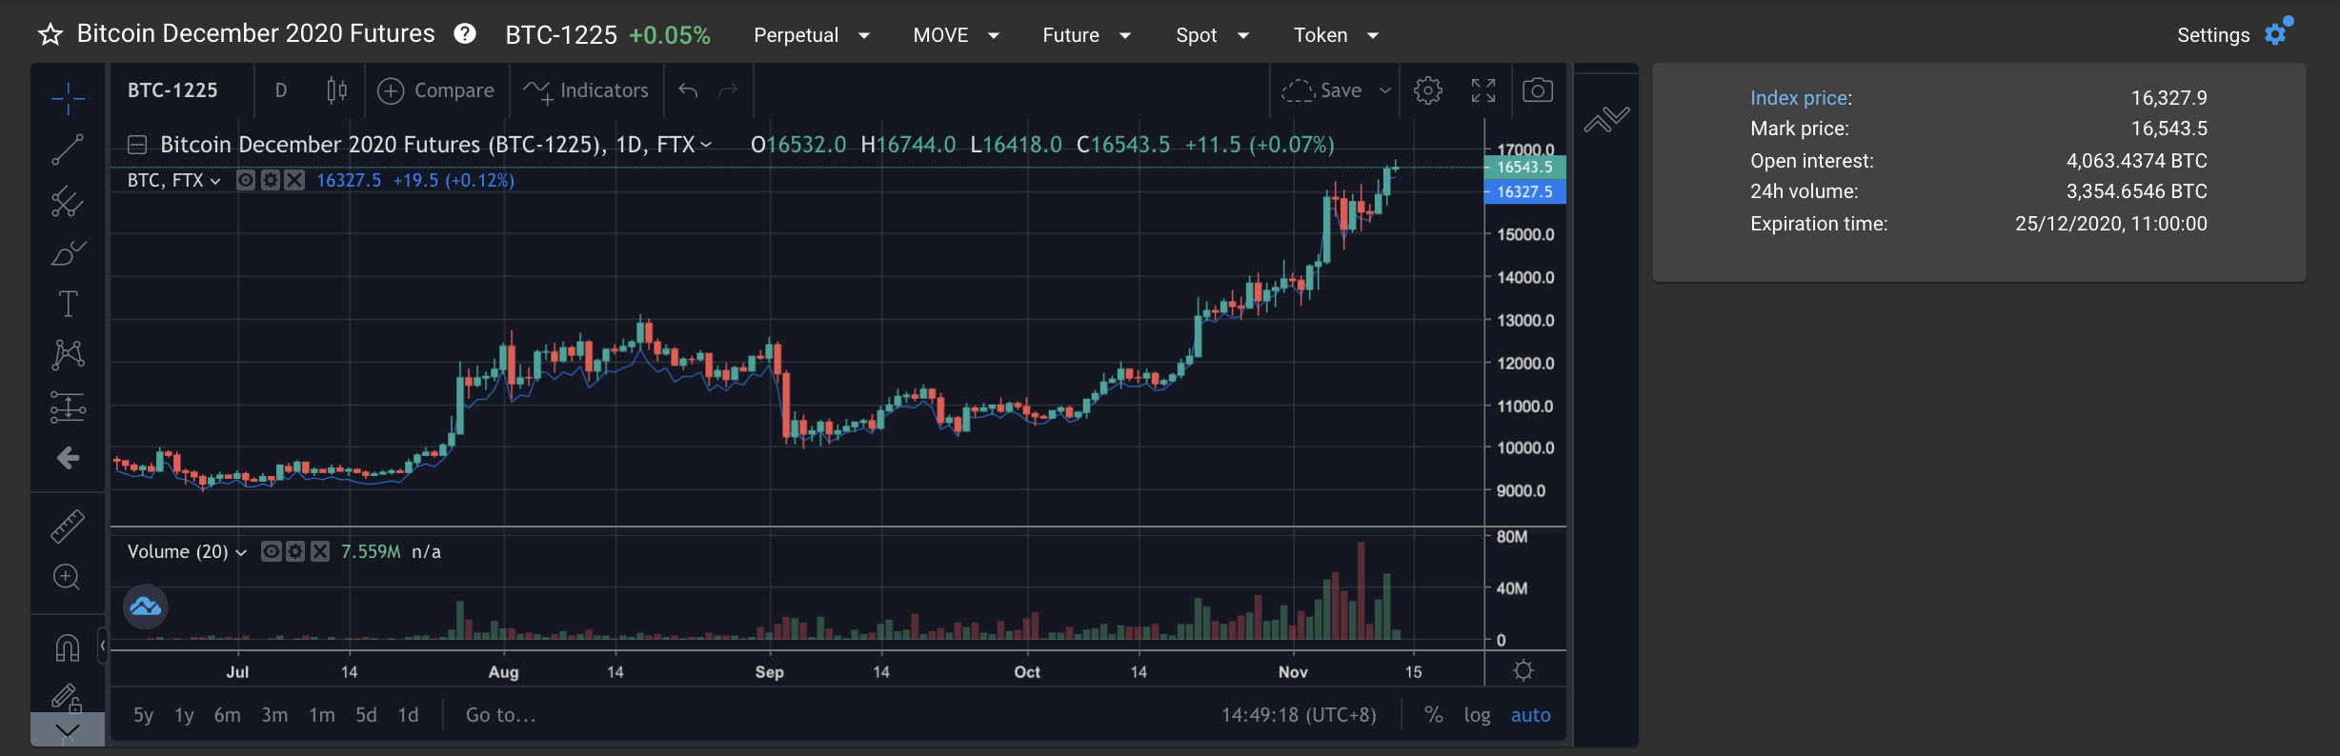Select the brush drawing tool
The width and height of the screenshot is (2340, 756).
point(68,253)
